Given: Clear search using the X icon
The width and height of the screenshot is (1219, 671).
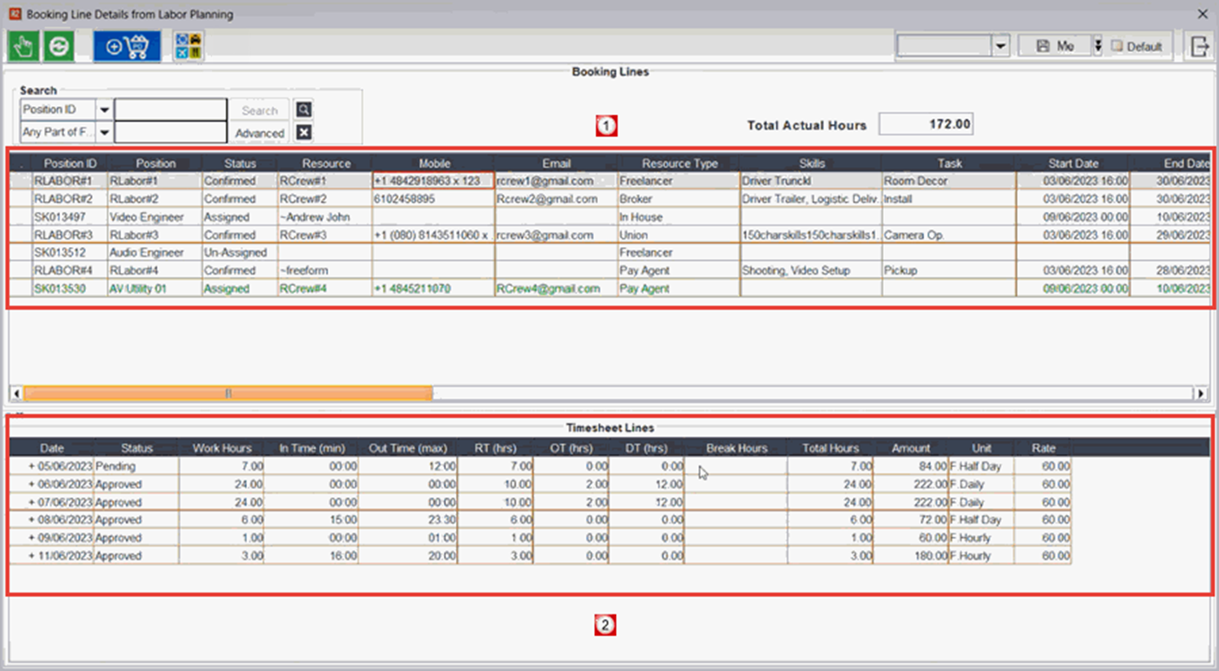Looking at the screenshot, I should point(303,132).
